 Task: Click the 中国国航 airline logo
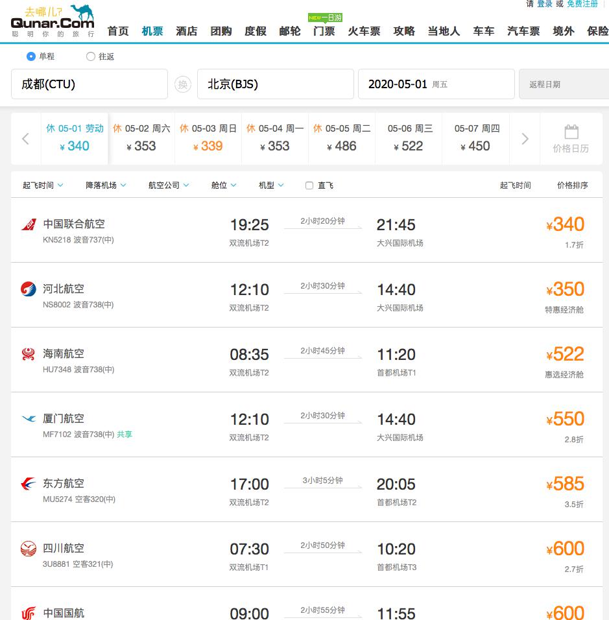click(x=29, y=612)
